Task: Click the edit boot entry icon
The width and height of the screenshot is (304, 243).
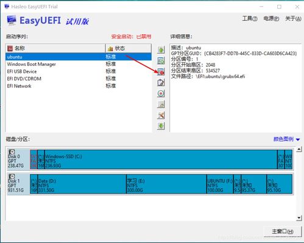Action: click(x=161, y=82)
